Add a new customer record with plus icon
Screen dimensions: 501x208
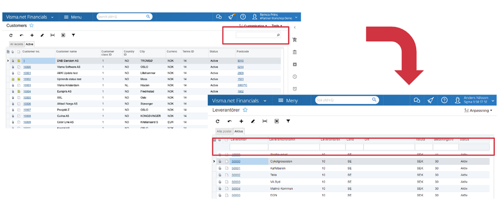click(32, 35)
